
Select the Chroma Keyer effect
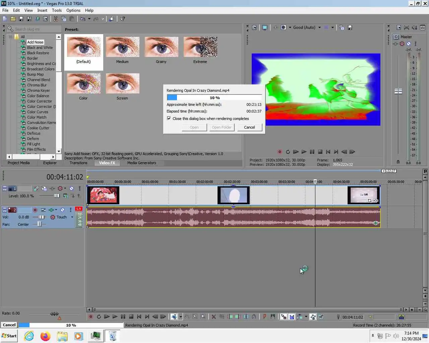38,90
